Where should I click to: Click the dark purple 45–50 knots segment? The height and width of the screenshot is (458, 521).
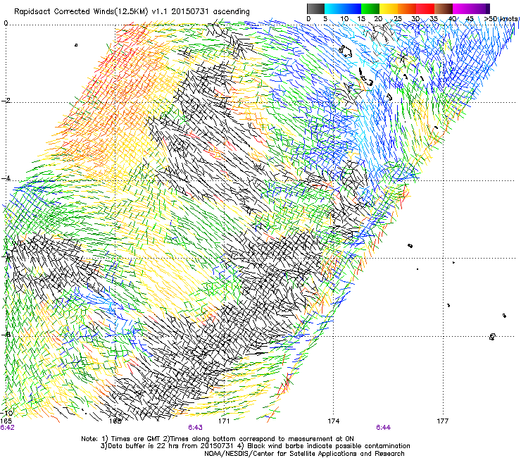(x=480, y=8)
